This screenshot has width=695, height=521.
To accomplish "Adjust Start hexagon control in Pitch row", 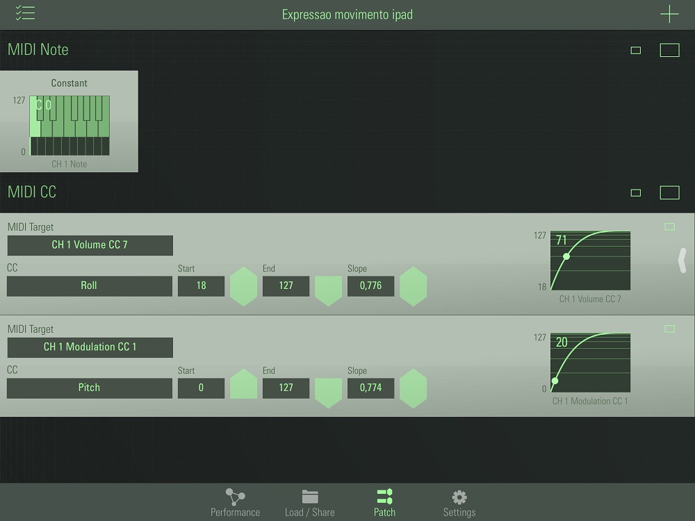I will [243, 383].
